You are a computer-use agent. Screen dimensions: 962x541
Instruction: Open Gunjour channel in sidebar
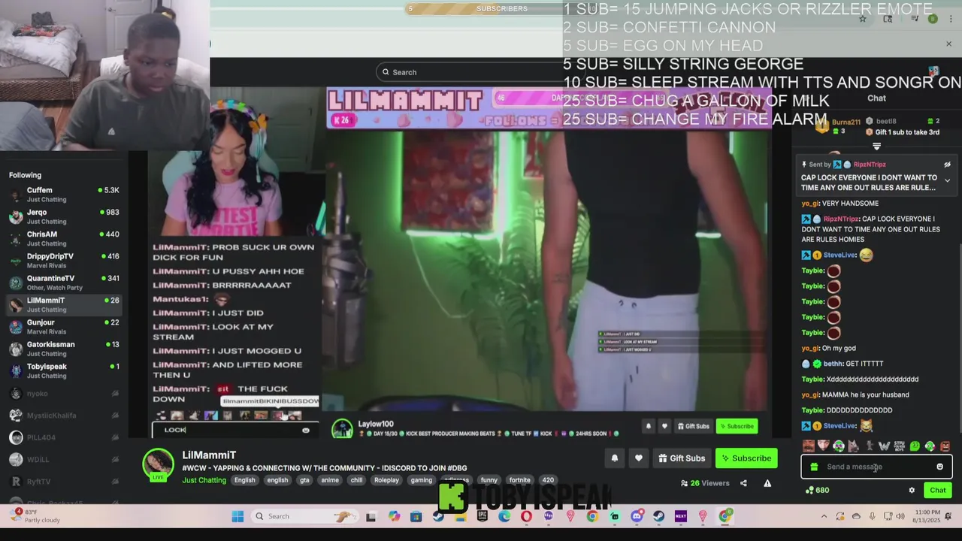(x=64, y=327)
